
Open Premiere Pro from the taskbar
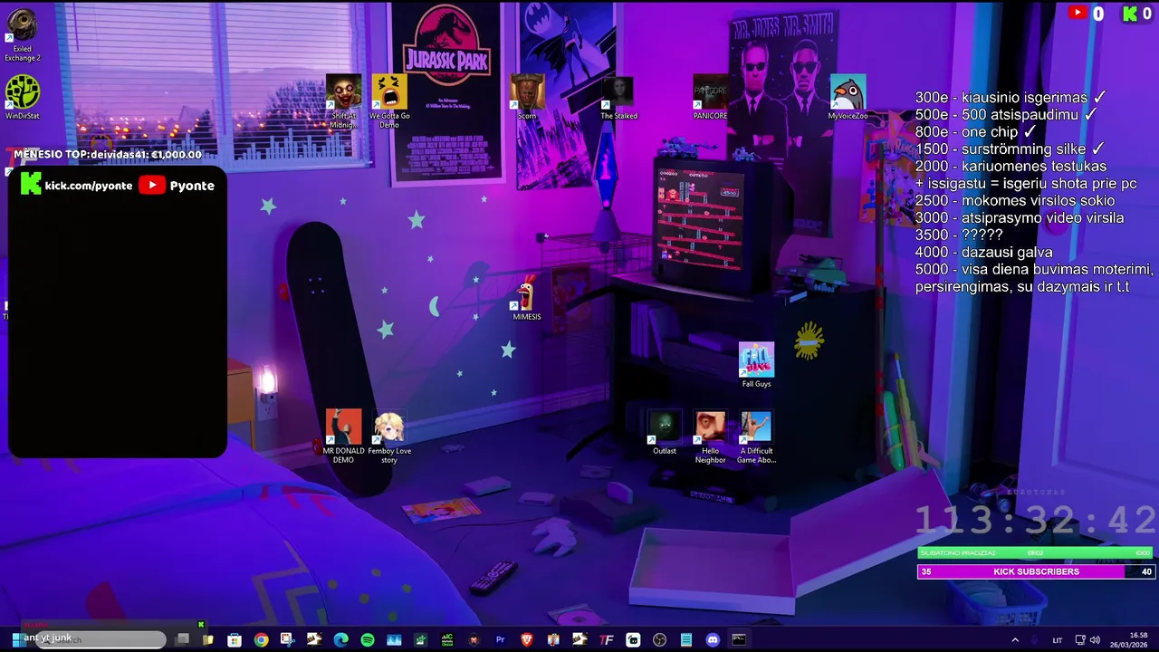(500, 640)
